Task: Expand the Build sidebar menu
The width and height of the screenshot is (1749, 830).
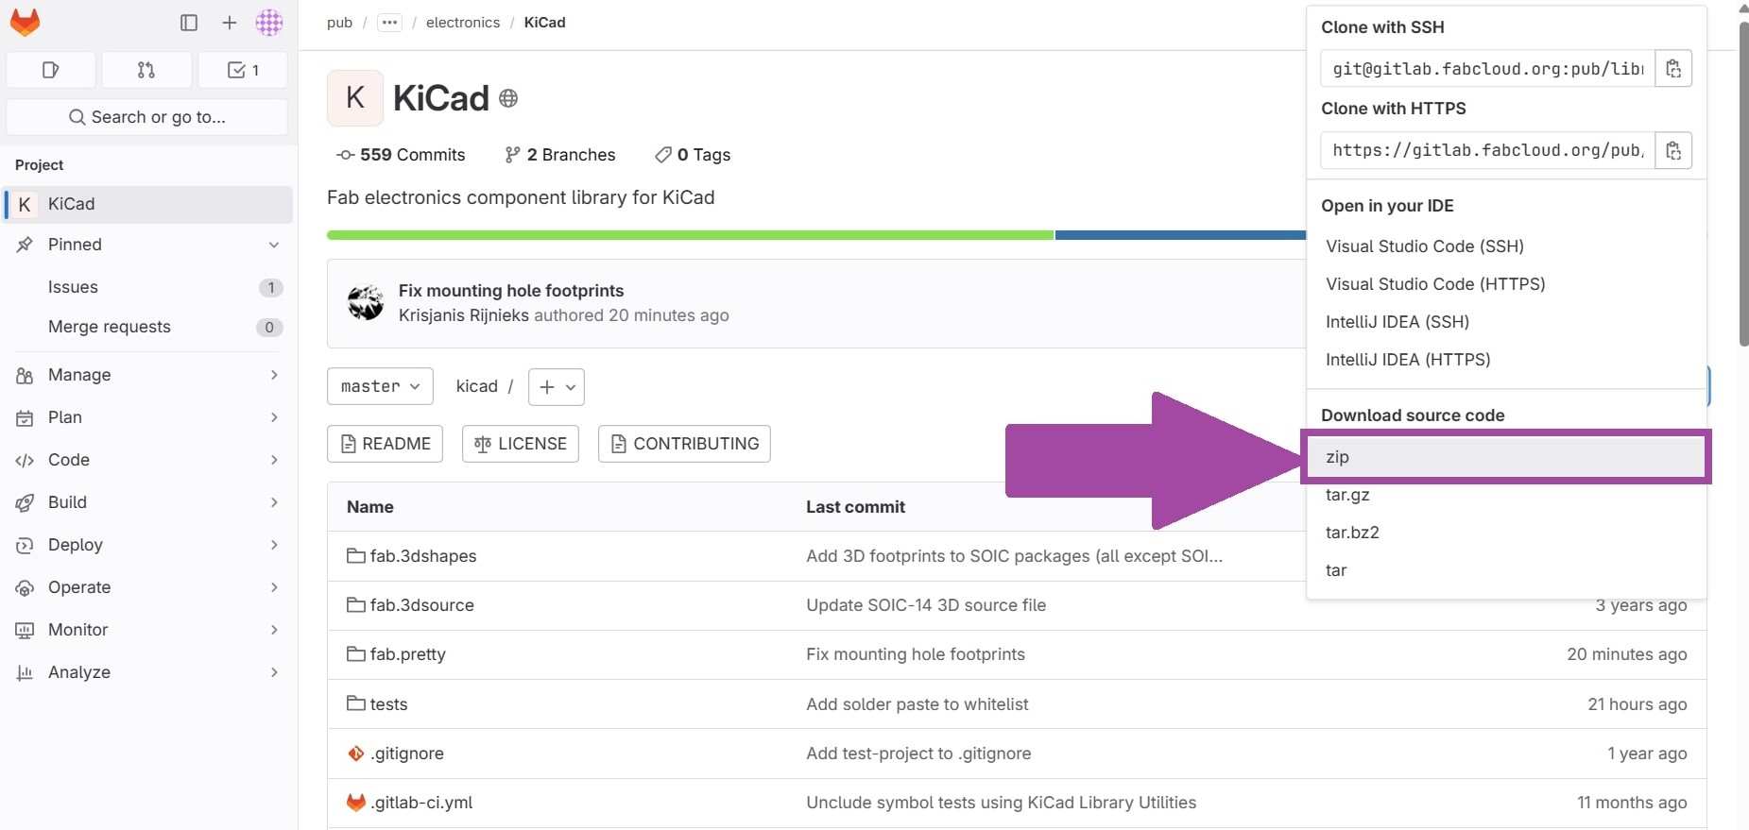Action: (x=147, y=502)
